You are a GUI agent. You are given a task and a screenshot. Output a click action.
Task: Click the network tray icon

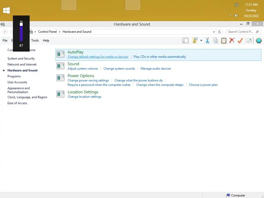coord(237,5)
